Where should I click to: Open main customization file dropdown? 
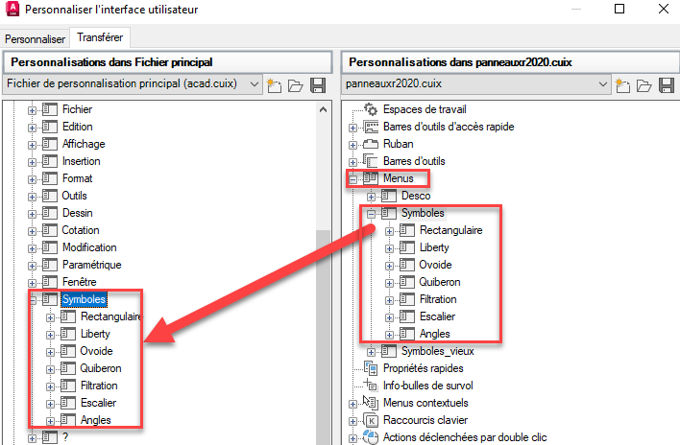[255, 84]
